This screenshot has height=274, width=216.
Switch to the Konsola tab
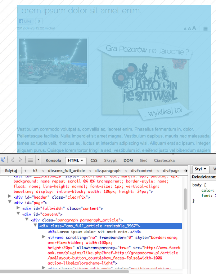click(x=53, y=160)
